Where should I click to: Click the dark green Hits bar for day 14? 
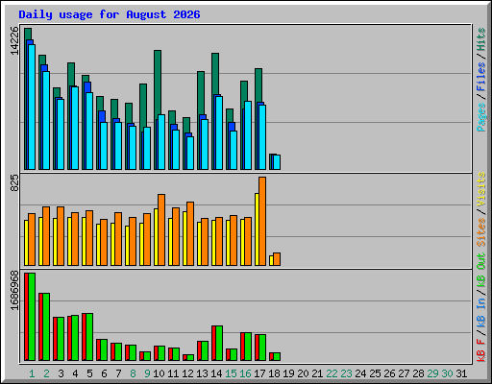point(215,74)
